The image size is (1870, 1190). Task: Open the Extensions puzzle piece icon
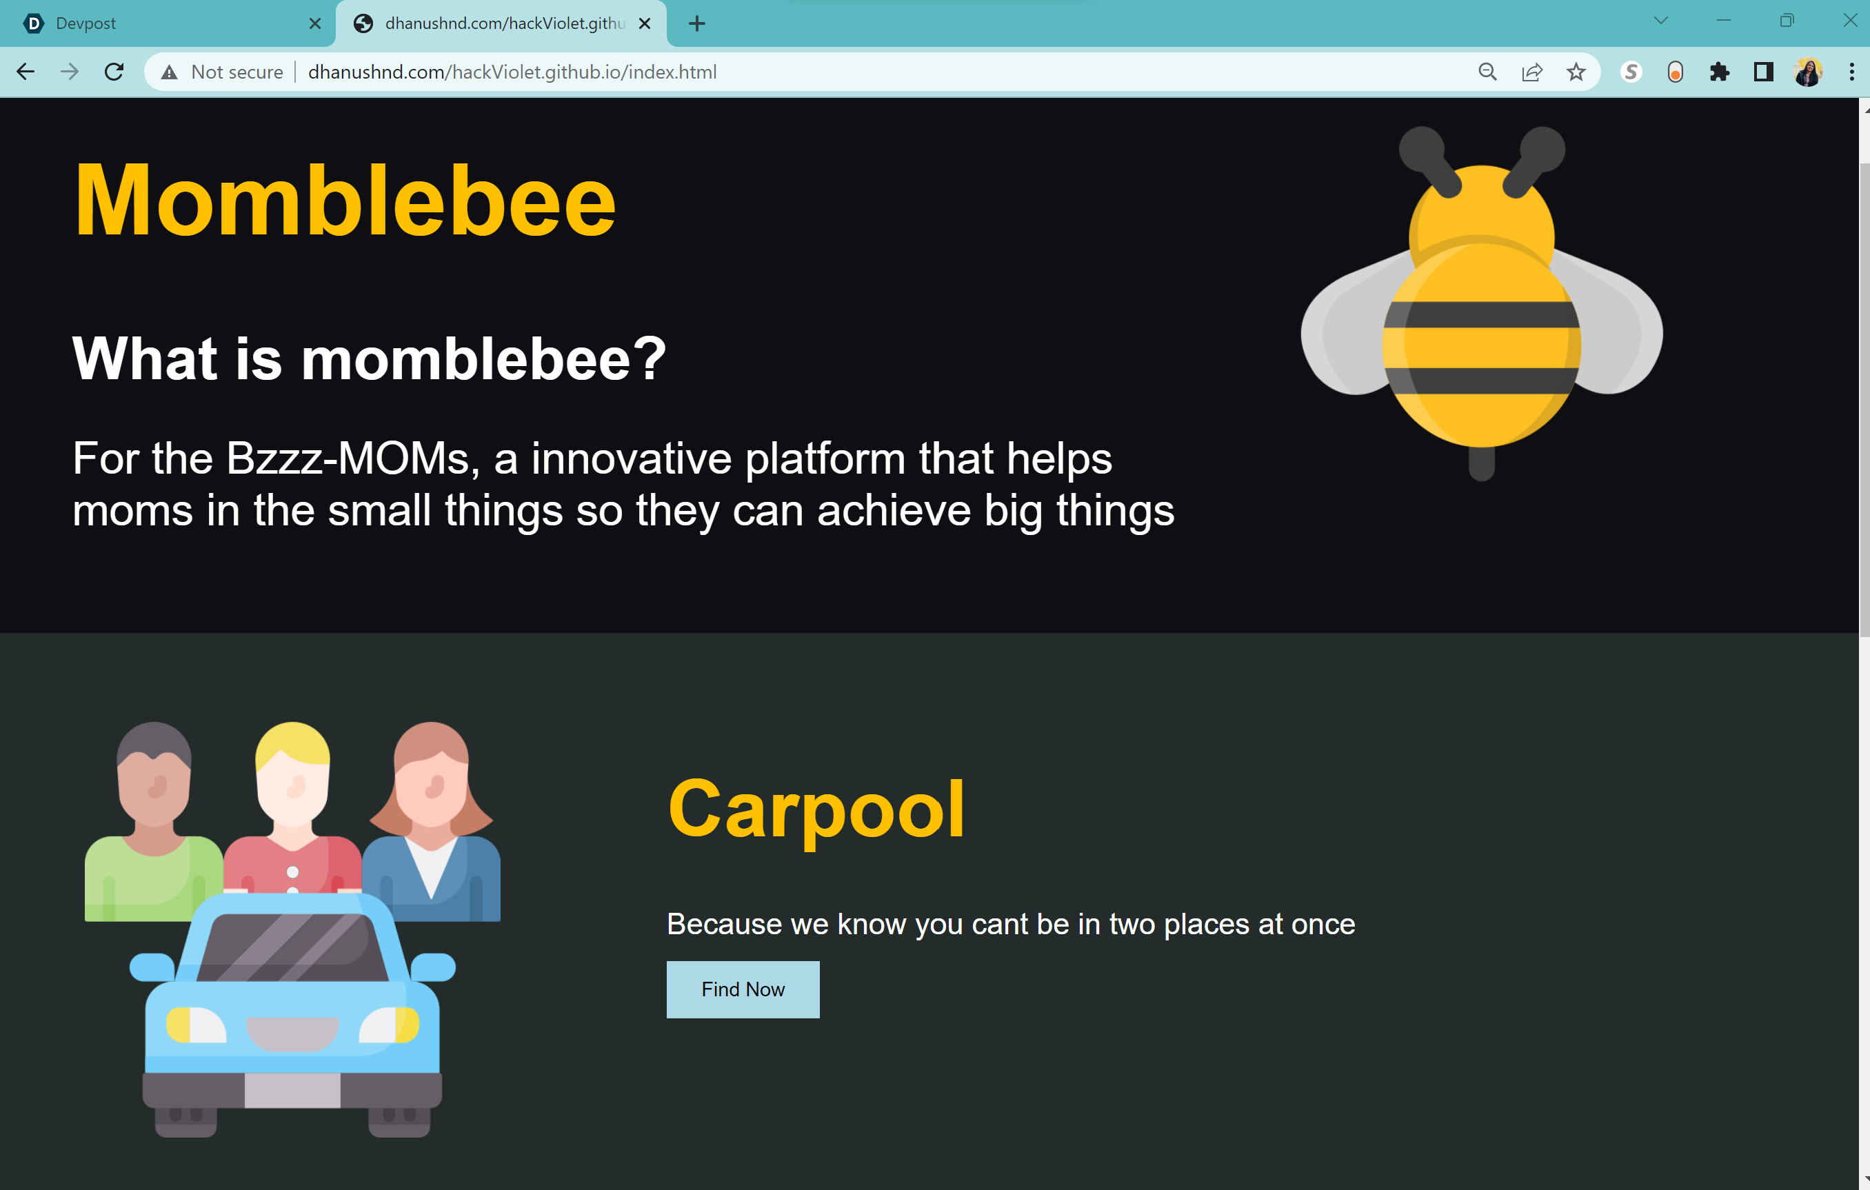pos(1720,72)
